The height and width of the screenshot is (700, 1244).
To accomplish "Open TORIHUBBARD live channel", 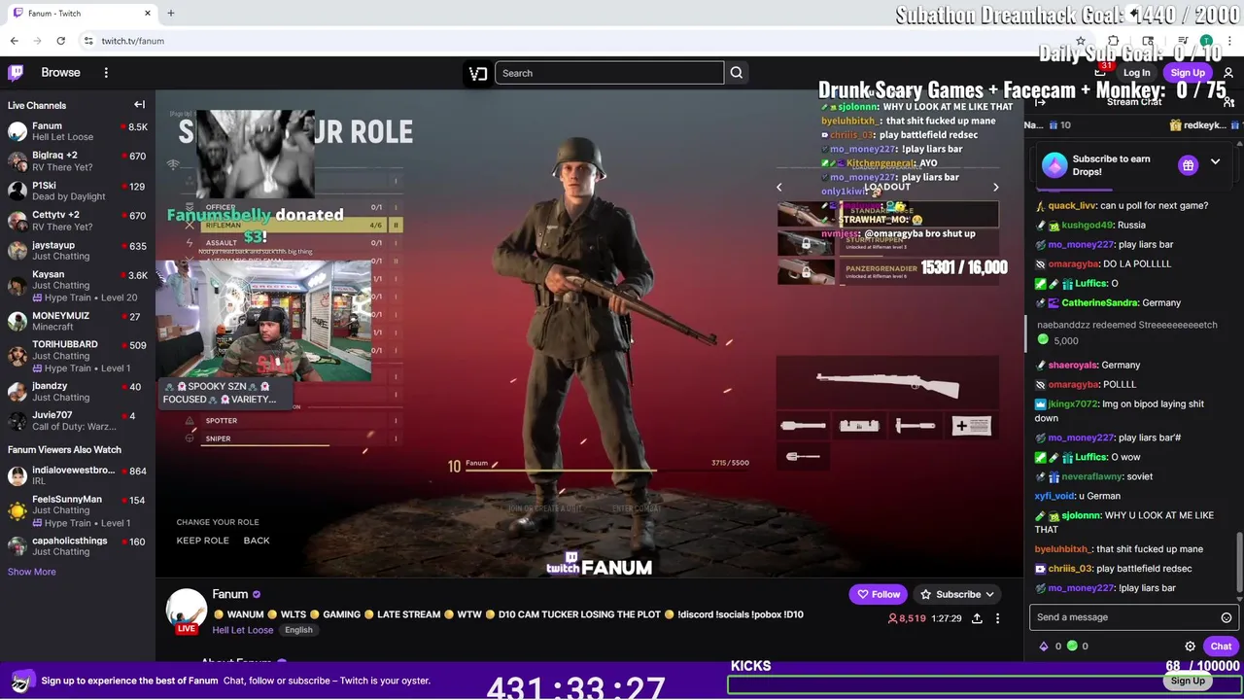I will [77, 356].
